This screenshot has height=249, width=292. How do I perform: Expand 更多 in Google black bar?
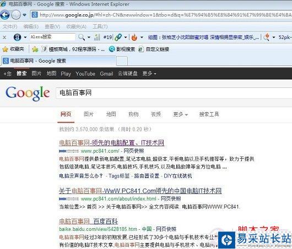click(149, 74)
